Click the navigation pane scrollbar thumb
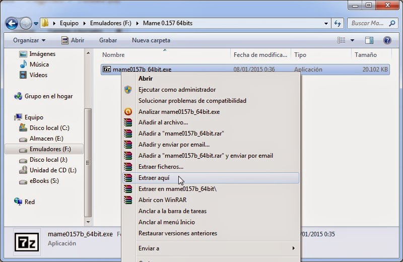The image size is (403, 262). coord(88,163)
